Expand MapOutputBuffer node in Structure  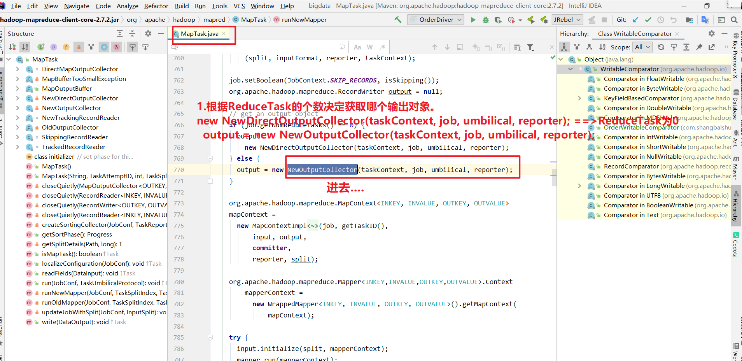point(17,88)
